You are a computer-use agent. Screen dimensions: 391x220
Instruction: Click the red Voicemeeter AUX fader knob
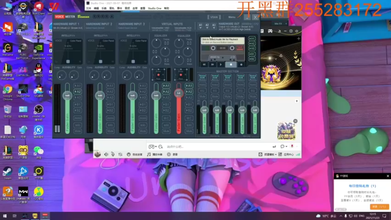pyautogui.click(x=178, y=93)
